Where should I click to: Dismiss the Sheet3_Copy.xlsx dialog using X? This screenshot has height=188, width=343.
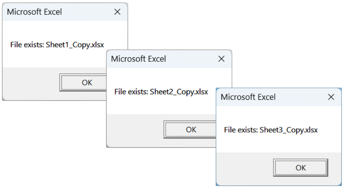click(331, 97)
